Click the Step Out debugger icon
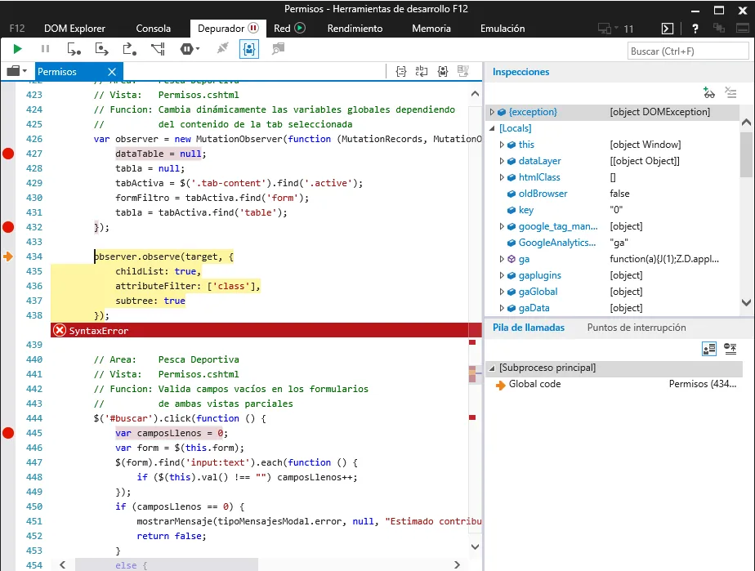Screen dimensions: 755x571 [129, 50]
